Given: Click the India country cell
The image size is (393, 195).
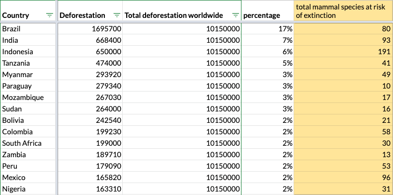Looking at the screenshot, I should click(x=27, y=40).
